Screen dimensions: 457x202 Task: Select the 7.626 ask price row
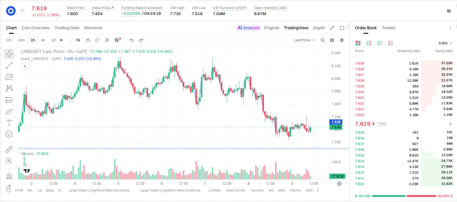coord(404,80)
